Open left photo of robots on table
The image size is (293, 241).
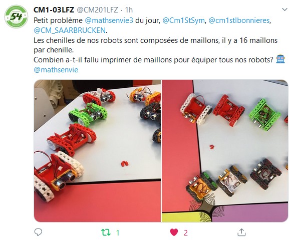pos(97,151)
